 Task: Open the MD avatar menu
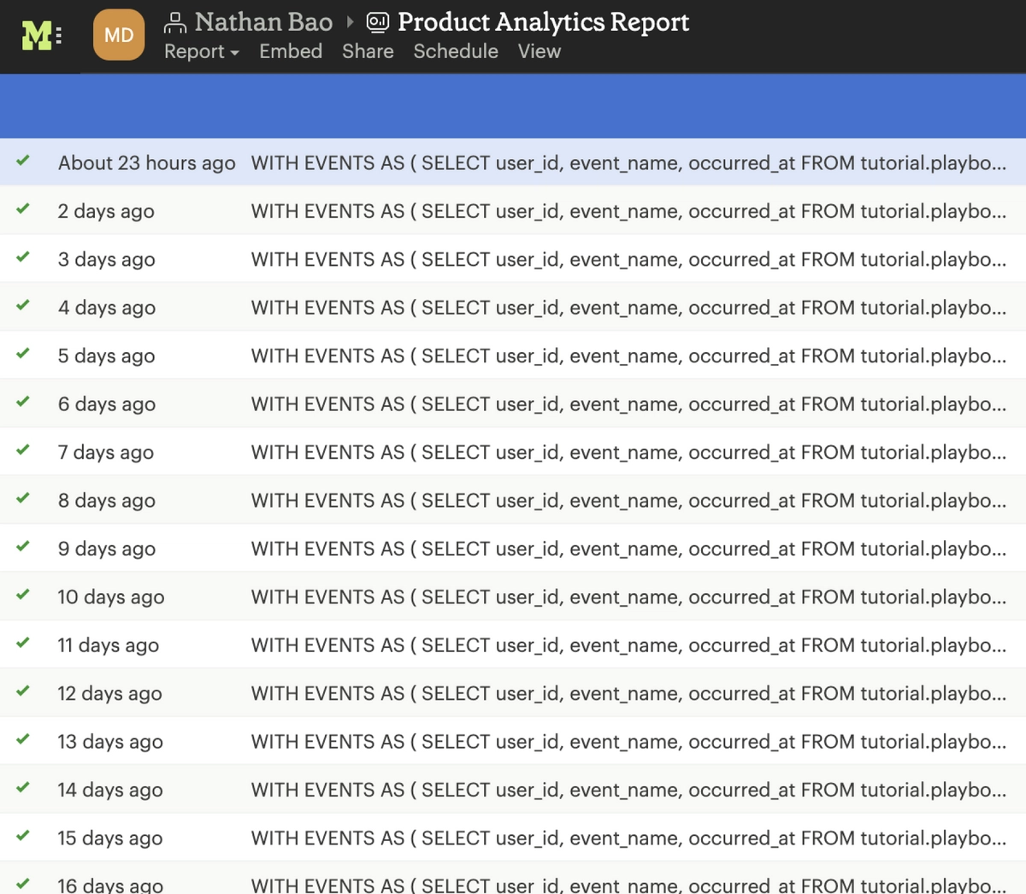coord(119,34)
